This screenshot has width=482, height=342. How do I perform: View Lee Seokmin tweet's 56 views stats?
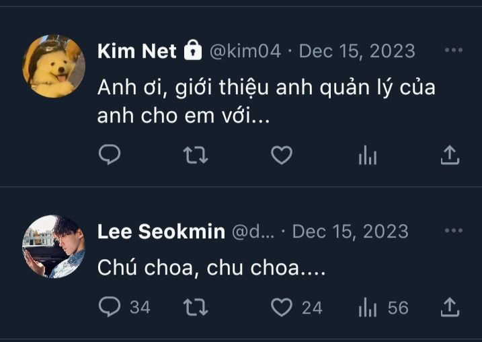click(x=383, y=307)
